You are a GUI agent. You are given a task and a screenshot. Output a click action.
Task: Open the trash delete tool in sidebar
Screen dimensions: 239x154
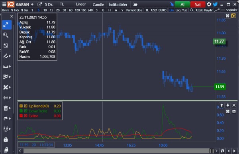click(x=6, y=108)
